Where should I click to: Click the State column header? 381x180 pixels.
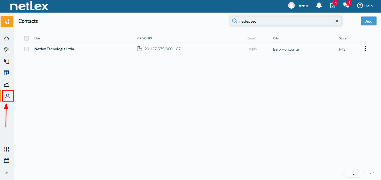pos(343,38)
